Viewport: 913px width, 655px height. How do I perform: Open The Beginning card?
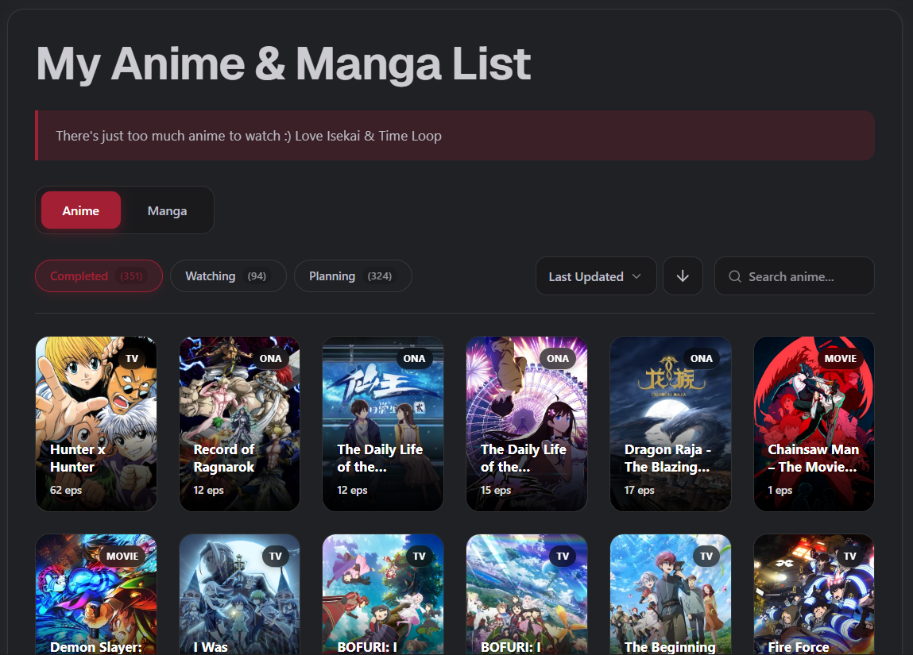pyautogui.click(x=670, y=595)
